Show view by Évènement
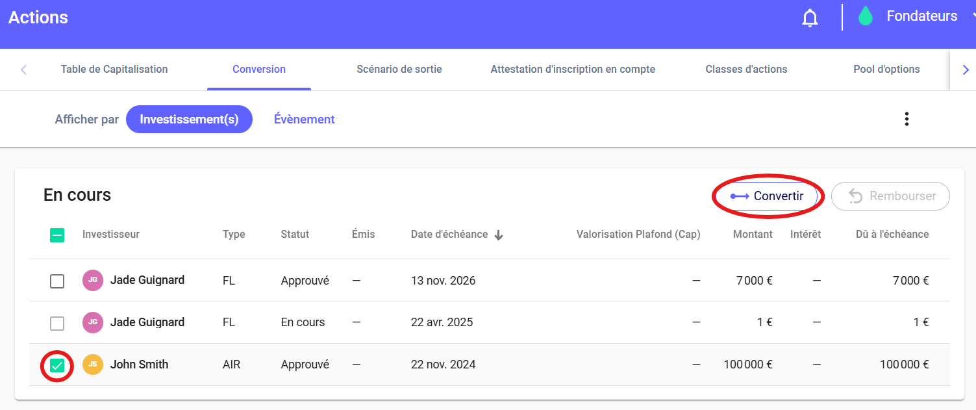Image resolution: width=976 pixels, height=410 pixels. [x=304, y=120]
